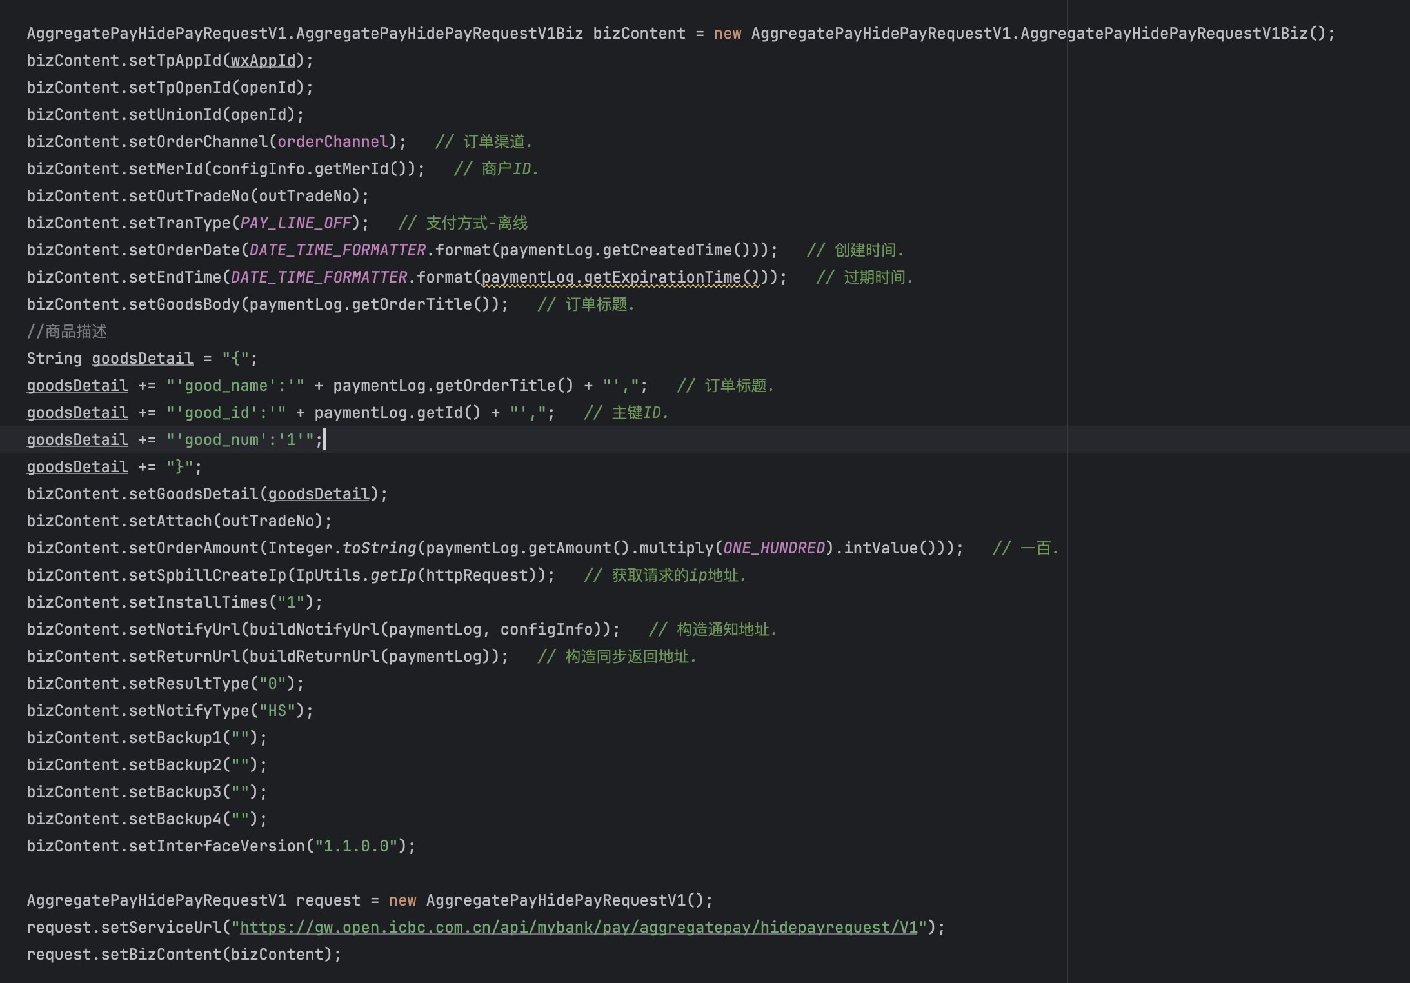Click the buildNotifyUrl method call
Image resolution: width=1410 pixels, height=983 pixels.
[314, 630]
